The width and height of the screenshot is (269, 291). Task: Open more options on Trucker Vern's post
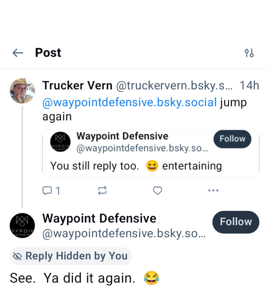point(213,191)
